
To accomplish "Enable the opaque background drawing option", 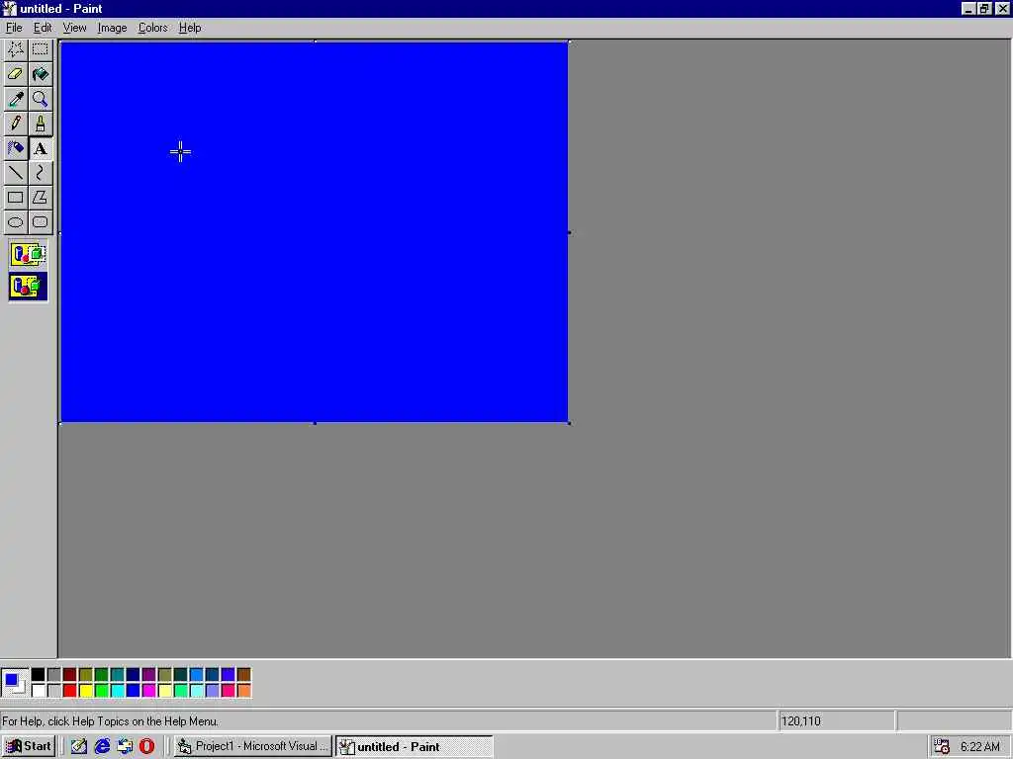I will 28,254.
